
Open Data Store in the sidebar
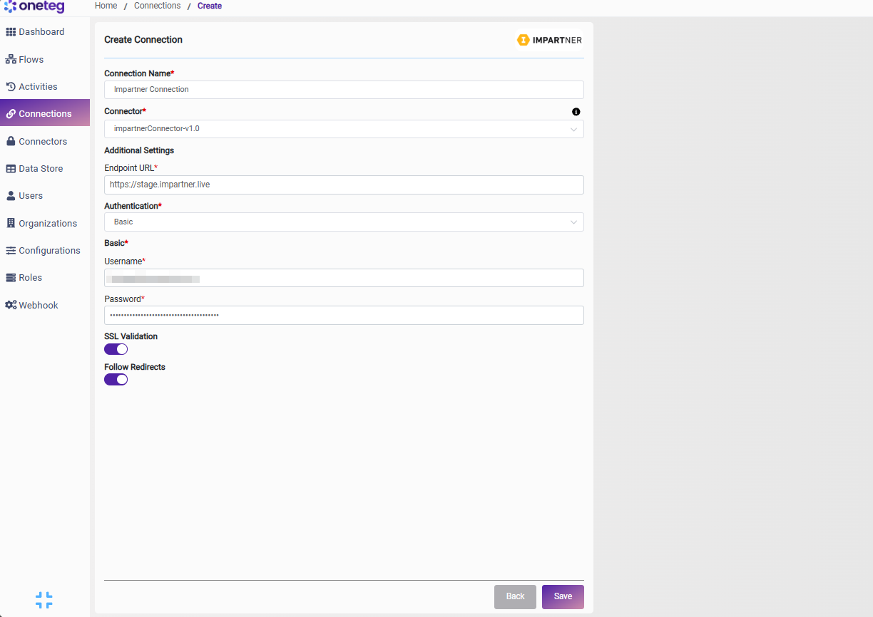pyautogui.click(x=44, y=169)
